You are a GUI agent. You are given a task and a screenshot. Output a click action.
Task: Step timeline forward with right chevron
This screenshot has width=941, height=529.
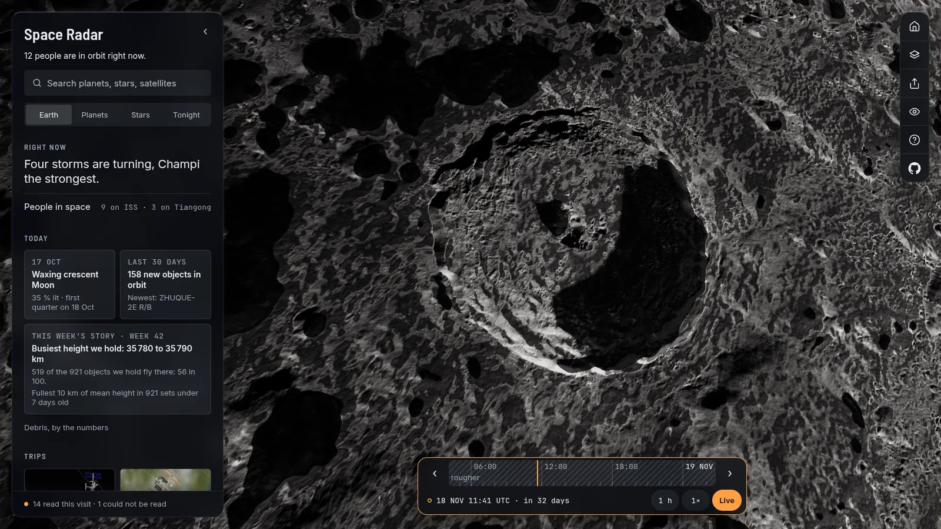click(730, 473)
